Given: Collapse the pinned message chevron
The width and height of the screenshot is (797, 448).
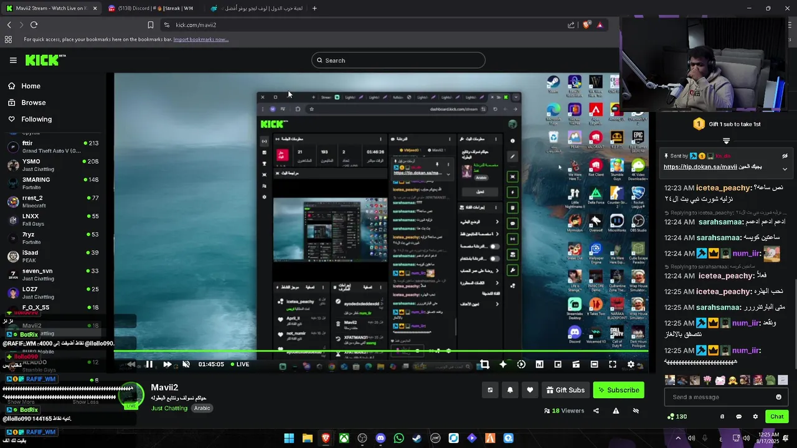Looking at the screenshot, I should tap(785, 169).
